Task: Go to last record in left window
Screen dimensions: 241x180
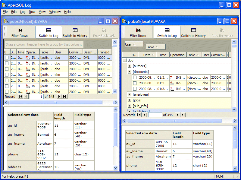Action: click(x=65, y=97)
